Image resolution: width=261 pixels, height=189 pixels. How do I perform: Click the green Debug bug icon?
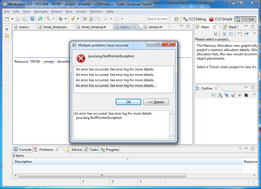[61, 19]
